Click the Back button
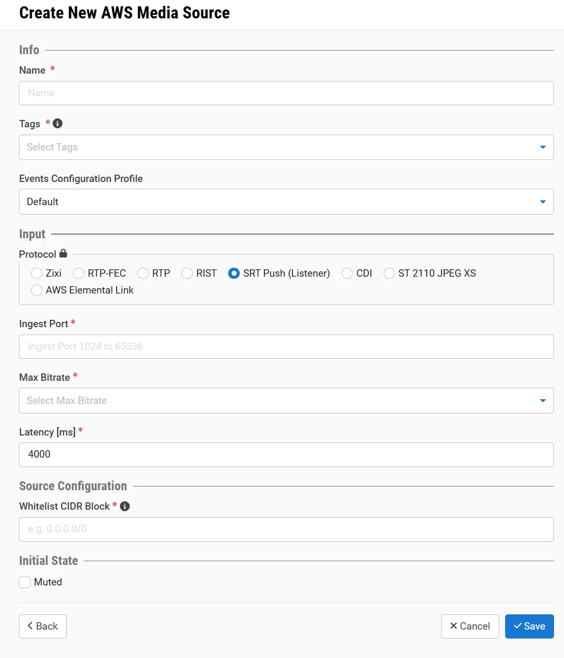The height and width of the screenshot is (658, 564). pyautogui.click(x=43, y=626)
